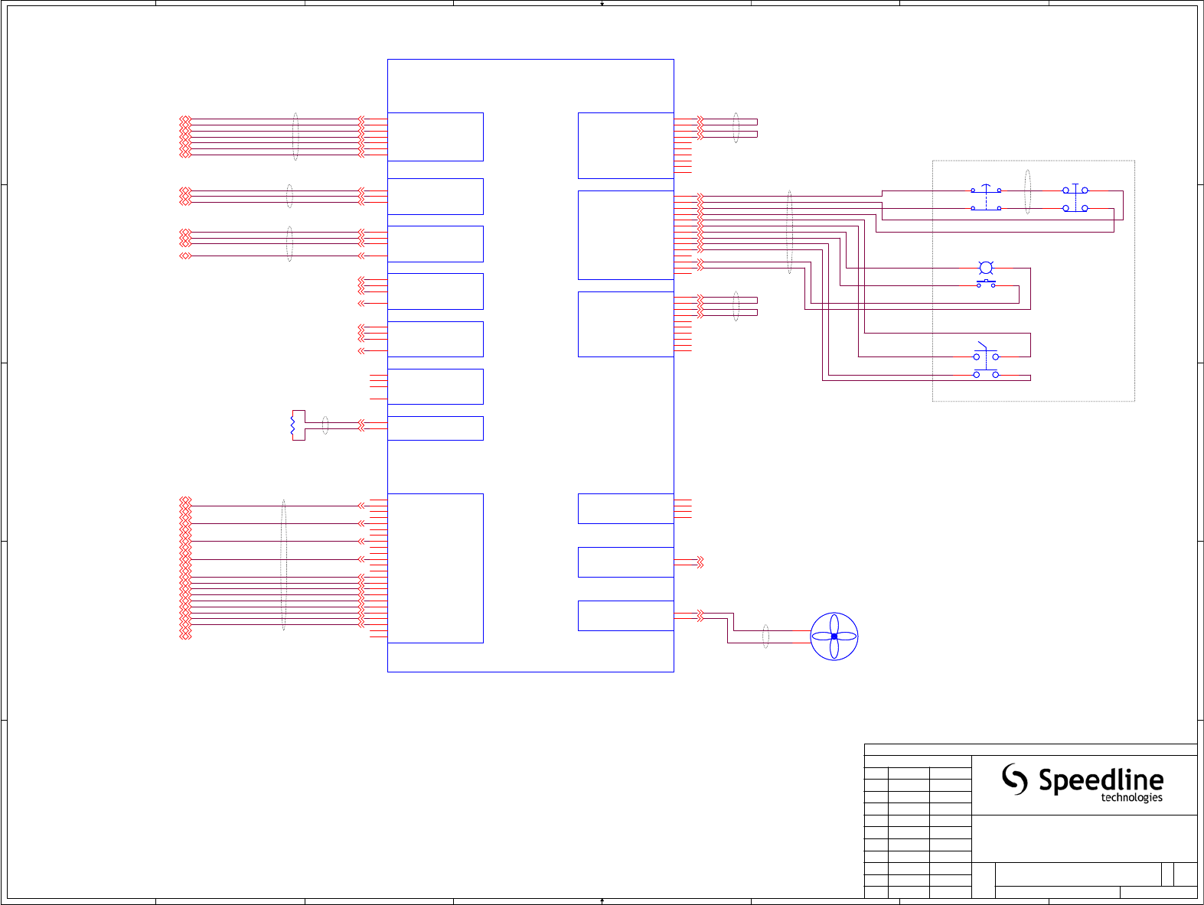Viewport: 1204px width, 905px height.
Task: Select the top-right connector block inside main board
Action: 626,145
